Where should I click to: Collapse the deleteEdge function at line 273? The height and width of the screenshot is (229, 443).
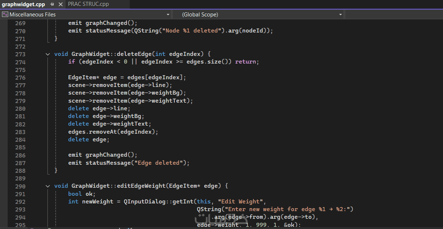pos(48,54)
